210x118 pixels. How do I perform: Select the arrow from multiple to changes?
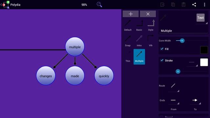click(x=60, y=61)
